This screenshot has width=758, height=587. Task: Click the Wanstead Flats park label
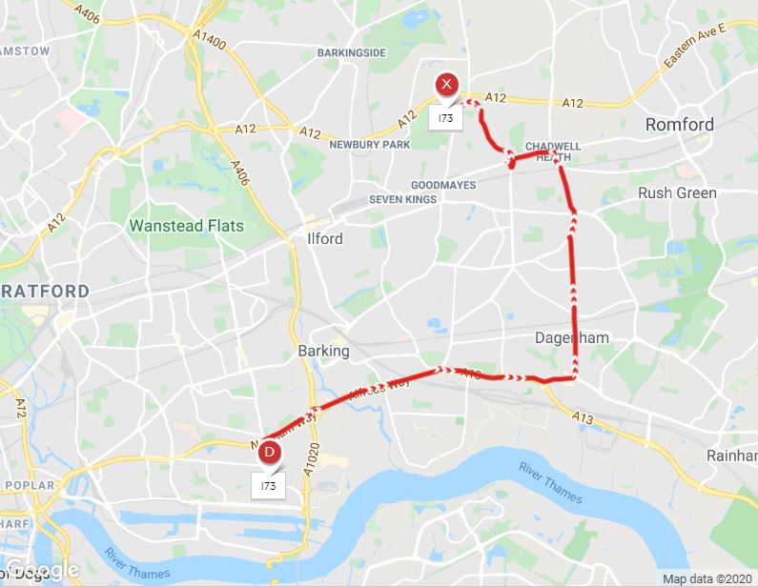[x=187, y=226]
